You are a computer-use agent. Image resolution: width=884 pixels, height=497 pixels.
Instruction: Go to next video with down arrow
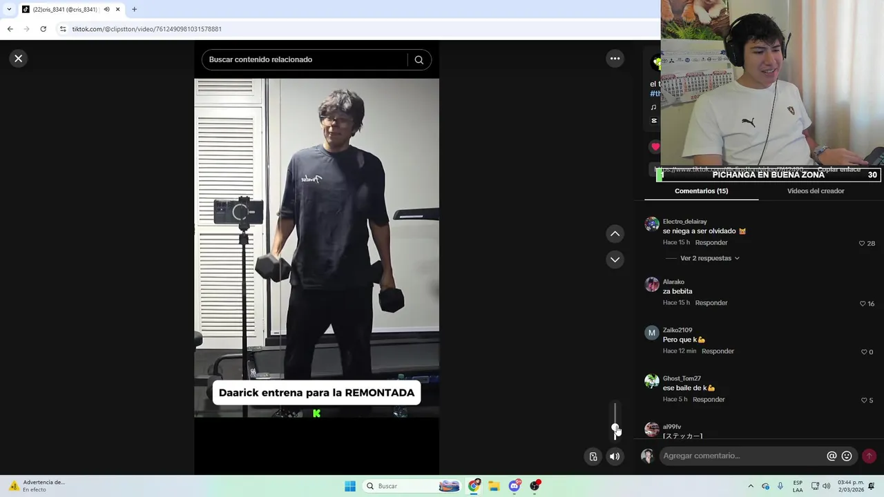coord(615,260)
